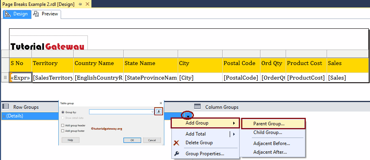Pin the Page Breaks Example 2.rdl tab
This screenshot has width=370, height=160.
tap(80, 4)
